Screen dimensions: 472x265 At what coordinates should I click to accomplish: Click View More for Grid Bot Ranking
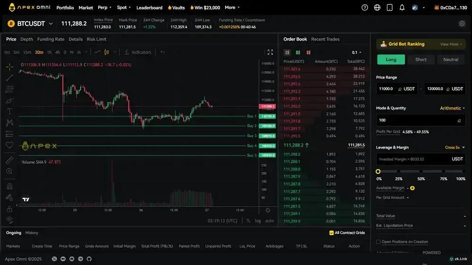point(451,44)
